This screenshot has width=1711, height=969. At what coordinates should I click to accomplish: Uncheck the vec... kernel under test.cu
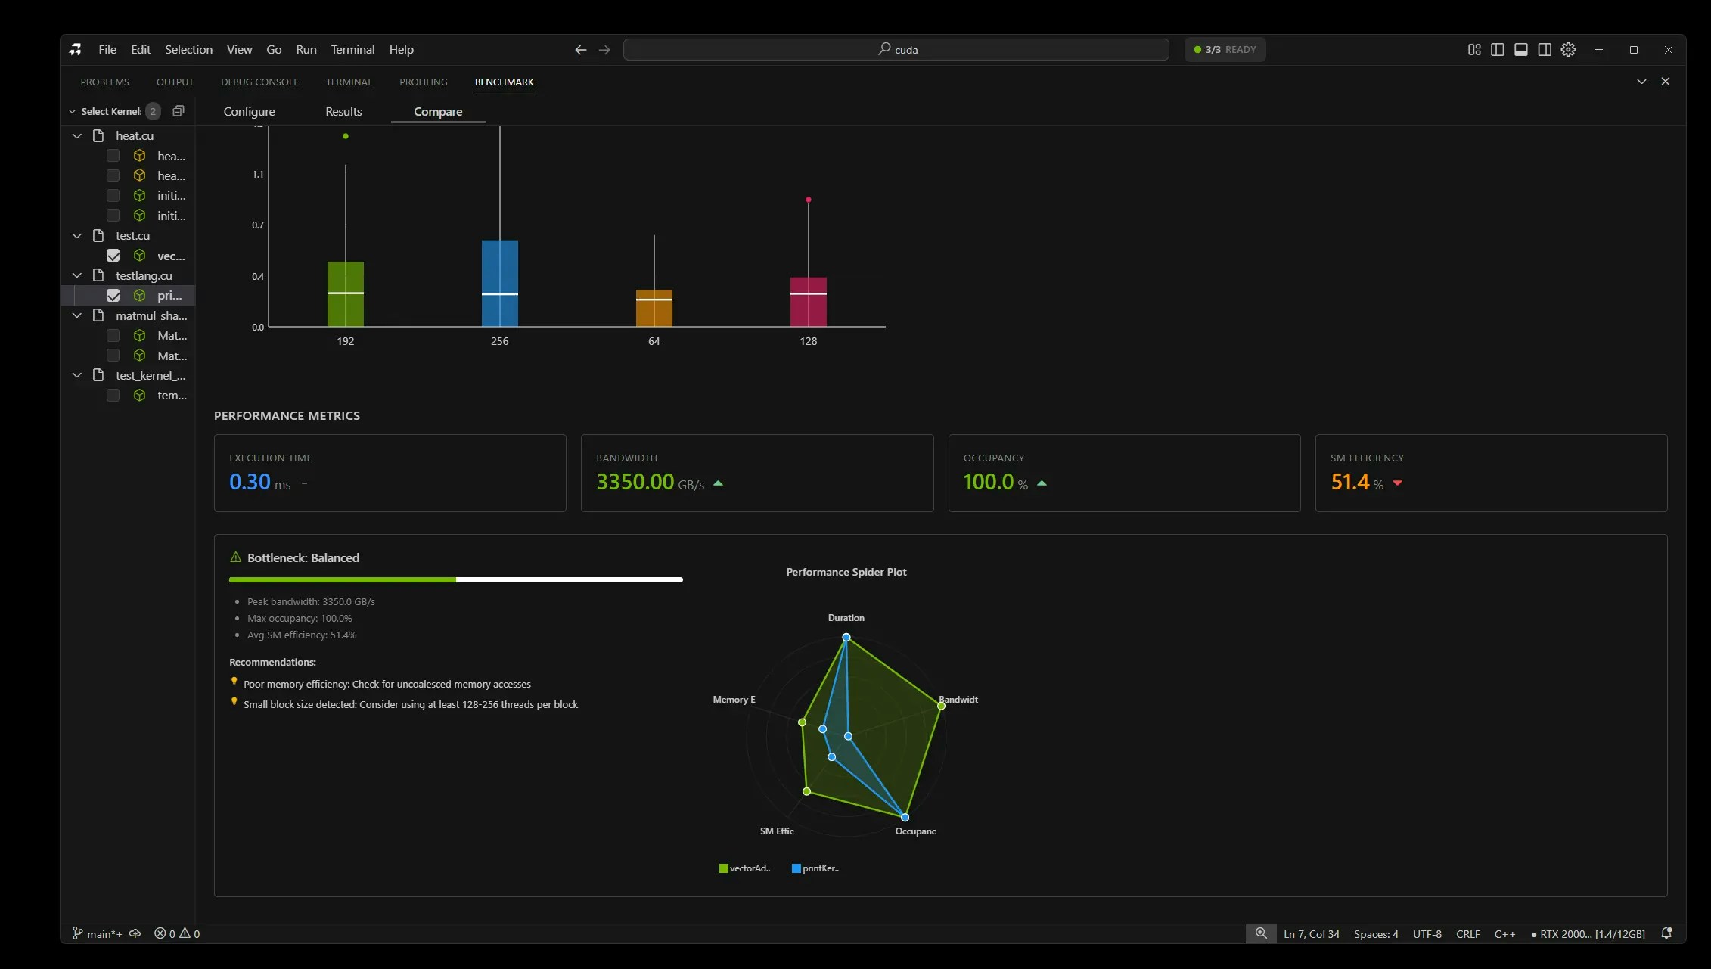(113, 256)
